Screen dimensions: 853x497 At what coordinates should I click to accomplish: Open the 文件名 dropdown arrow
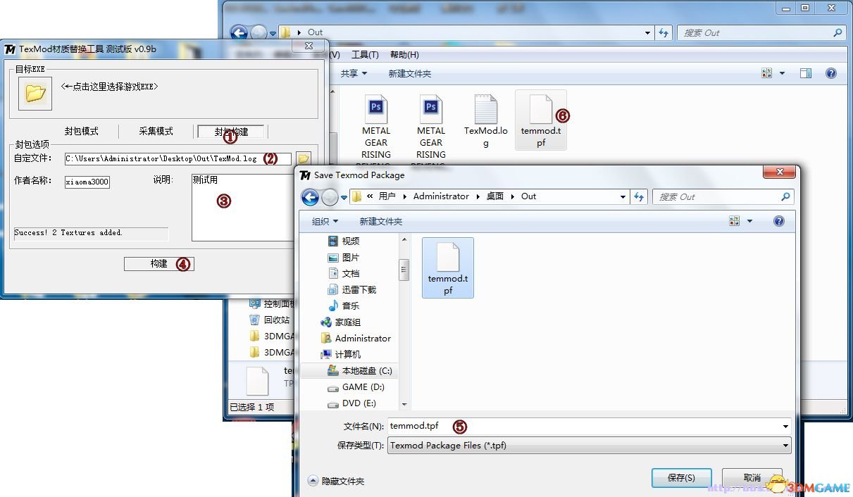(x=785, y=426)
